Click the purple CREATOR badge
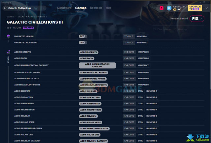 [x=28, y=28]
